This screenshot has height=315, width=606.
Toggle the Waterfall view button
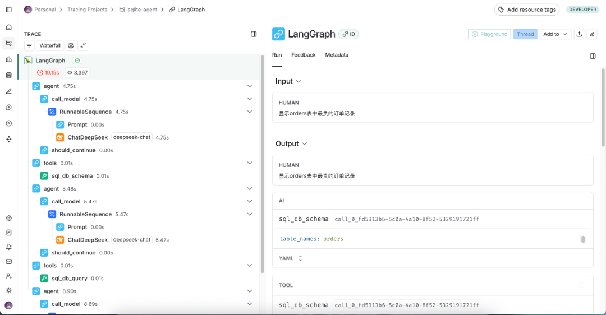coord(50,45)
